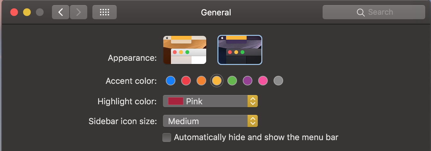Click the forward chevron navigation button
431x151 pixels.
(78, 12)
